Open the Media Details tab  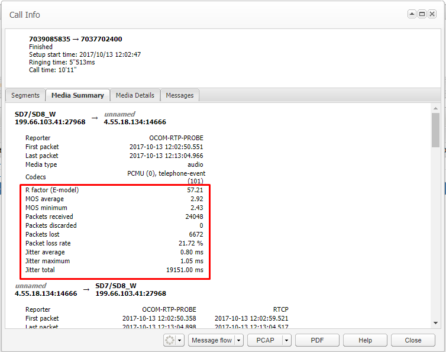(135, 95)
